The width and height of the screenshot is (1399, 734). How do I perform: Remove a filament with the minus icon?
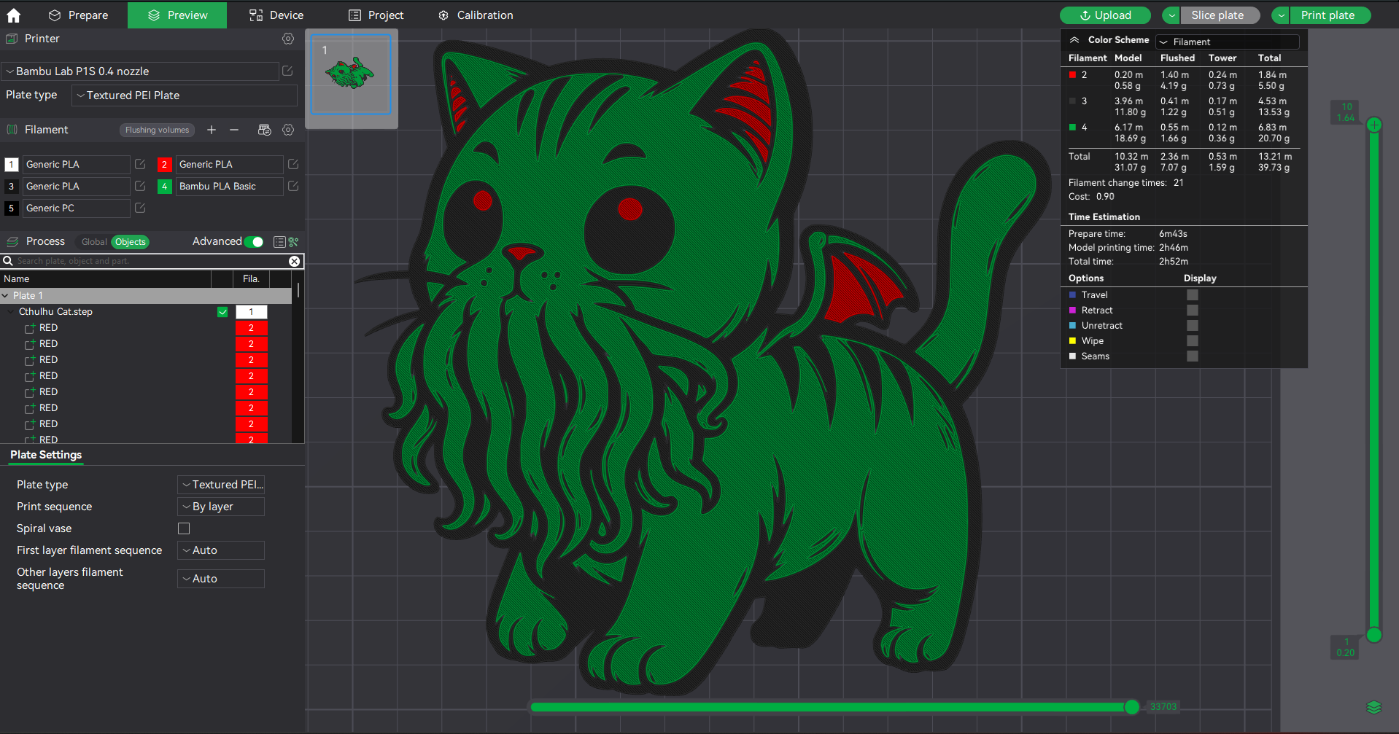(x=234, y=130)
